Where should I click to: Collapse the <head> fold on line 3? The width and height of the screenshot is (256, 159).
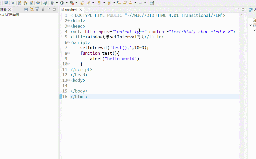(68, 26)
